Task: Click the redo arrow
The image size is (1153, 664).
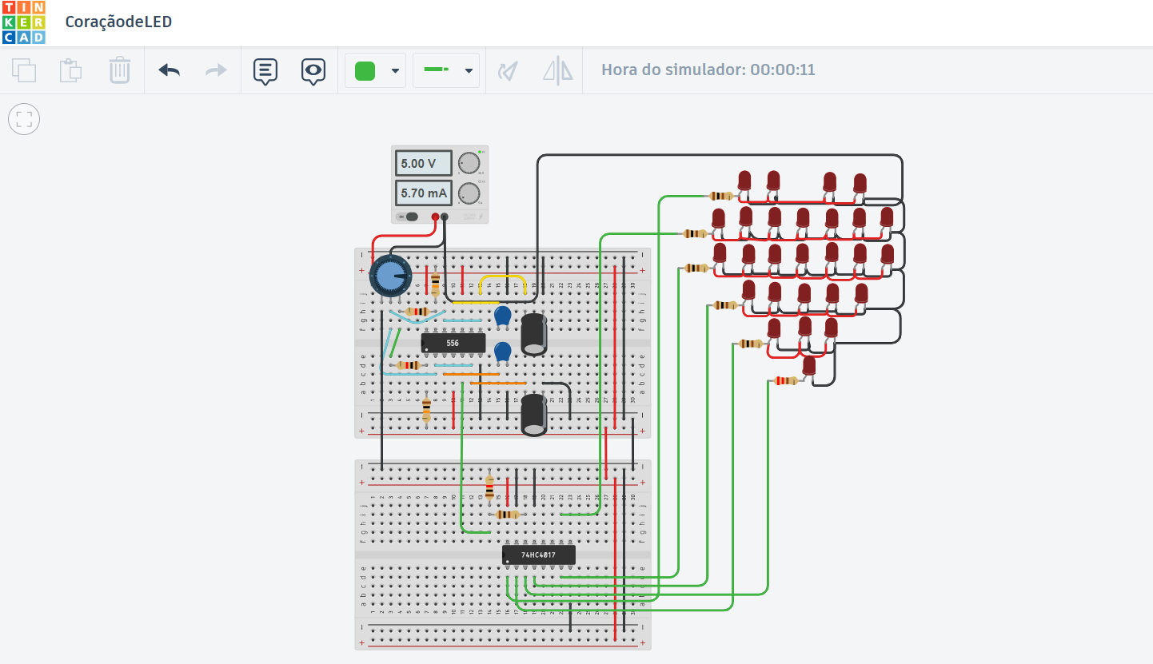Action: click(216, 70)
